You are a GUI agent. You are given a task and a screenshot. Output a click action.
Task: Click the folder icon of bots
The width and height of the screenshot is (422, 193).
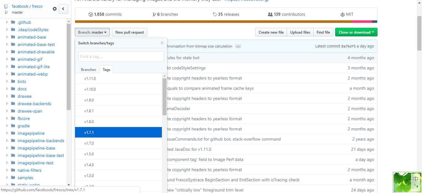pyautogui.click(x=13, y=81)
